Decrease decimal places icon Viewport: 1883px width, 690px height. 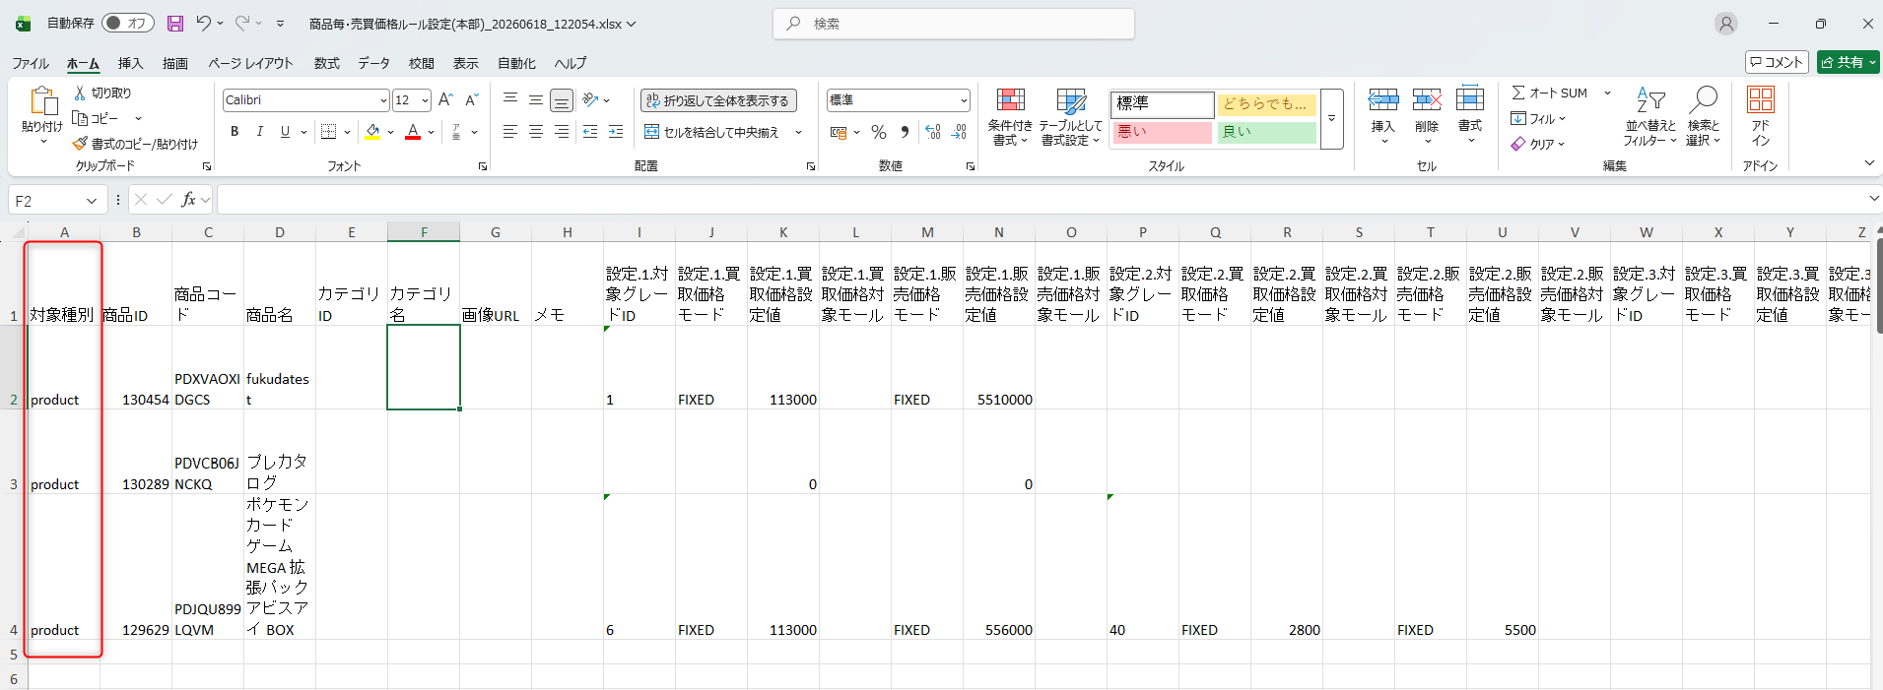pos(959,132)
